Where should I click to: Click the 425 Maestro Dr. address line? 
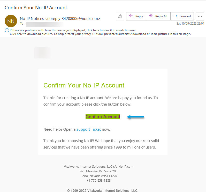point(98,171)
